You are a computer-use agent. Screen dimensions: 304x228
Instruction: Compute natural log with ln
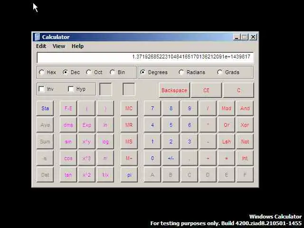point(105,125)
